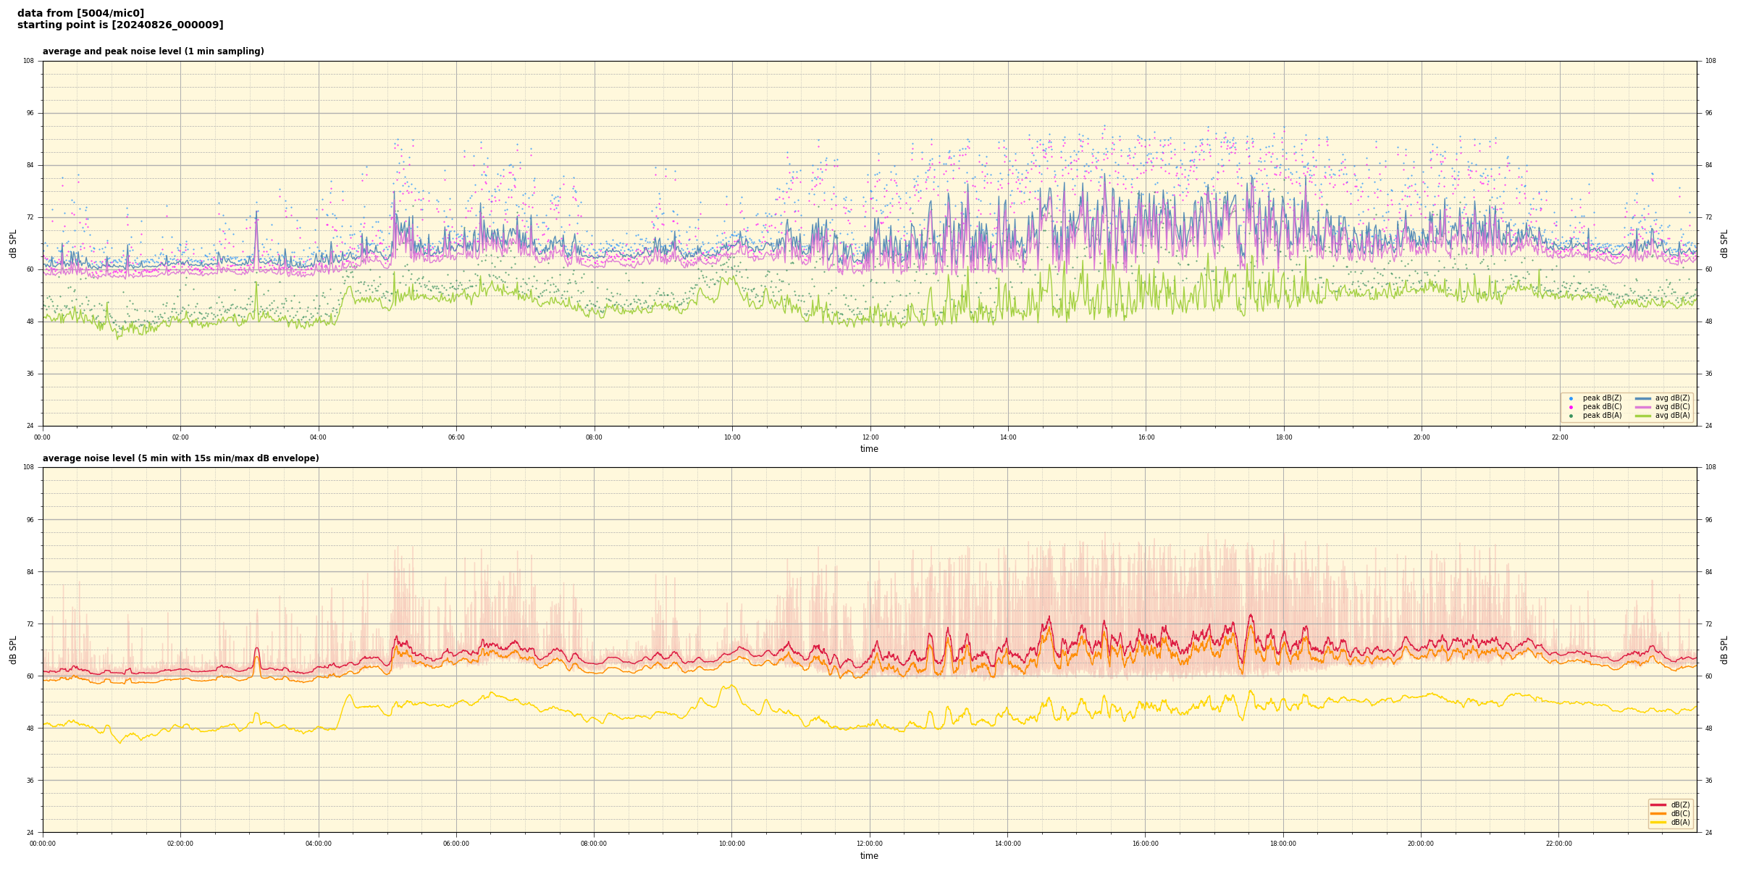Select the avg dB(A) legend line swatch
The height and width of the screenshot is (869, 1738).
click(1643, 416)
